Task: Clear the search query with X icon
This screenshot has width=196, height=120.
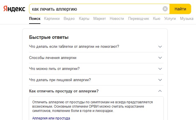Action: [165, 9]
